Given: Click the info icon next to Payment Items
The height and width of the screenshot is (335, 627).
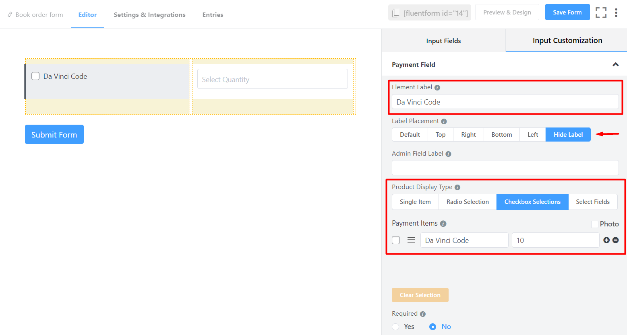Looking at the screenshot, I should 444,224.
